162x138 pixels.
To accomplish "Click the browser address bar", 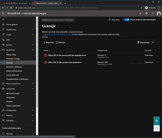I will [78, 8].
